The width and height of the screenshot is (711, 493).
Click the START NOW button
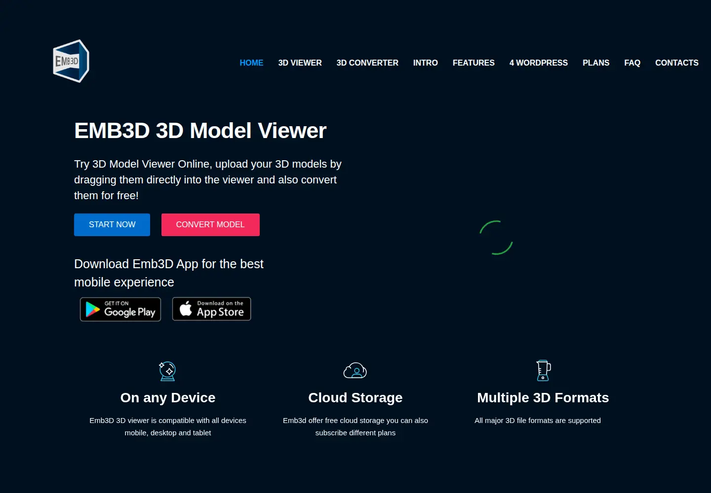(112, 225)
